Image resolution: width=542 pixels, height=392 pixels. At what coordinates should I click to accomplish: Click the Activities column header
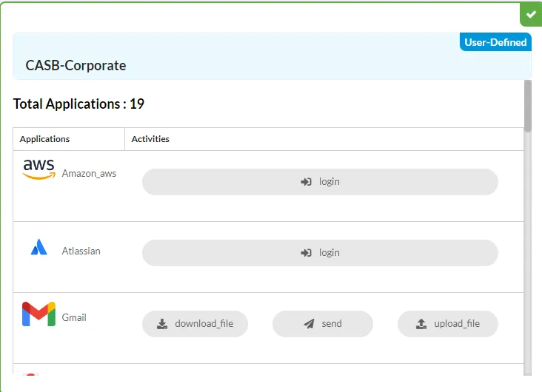click(150, 139)
